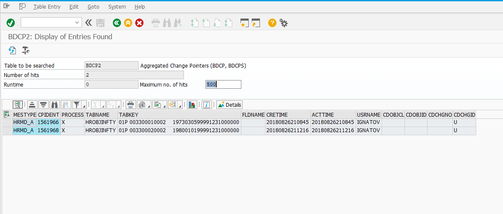The image size is (503, 214).
Task: Click the Sort Ascending icon in ALV toolbar
Action: point(32,105)
